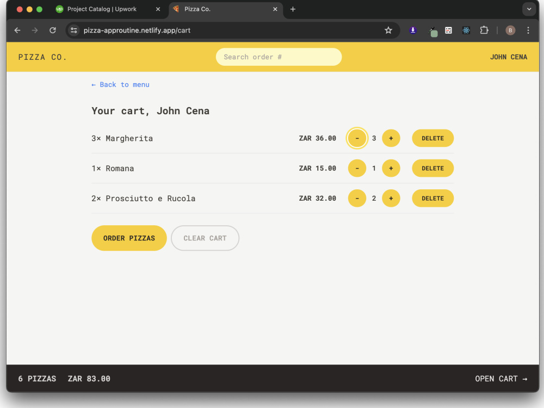The image size is (544, 408).
Task: Minimize the window with the yellow button
Action: (29, 9)
